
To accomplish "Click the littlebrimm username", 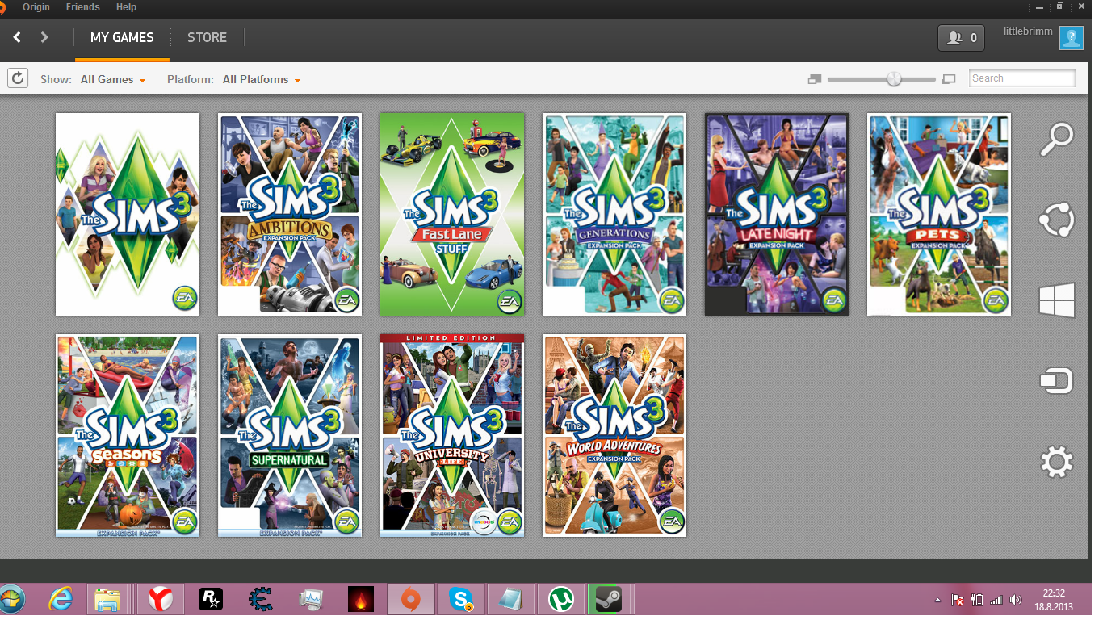I will click(x=1027, y=31).
